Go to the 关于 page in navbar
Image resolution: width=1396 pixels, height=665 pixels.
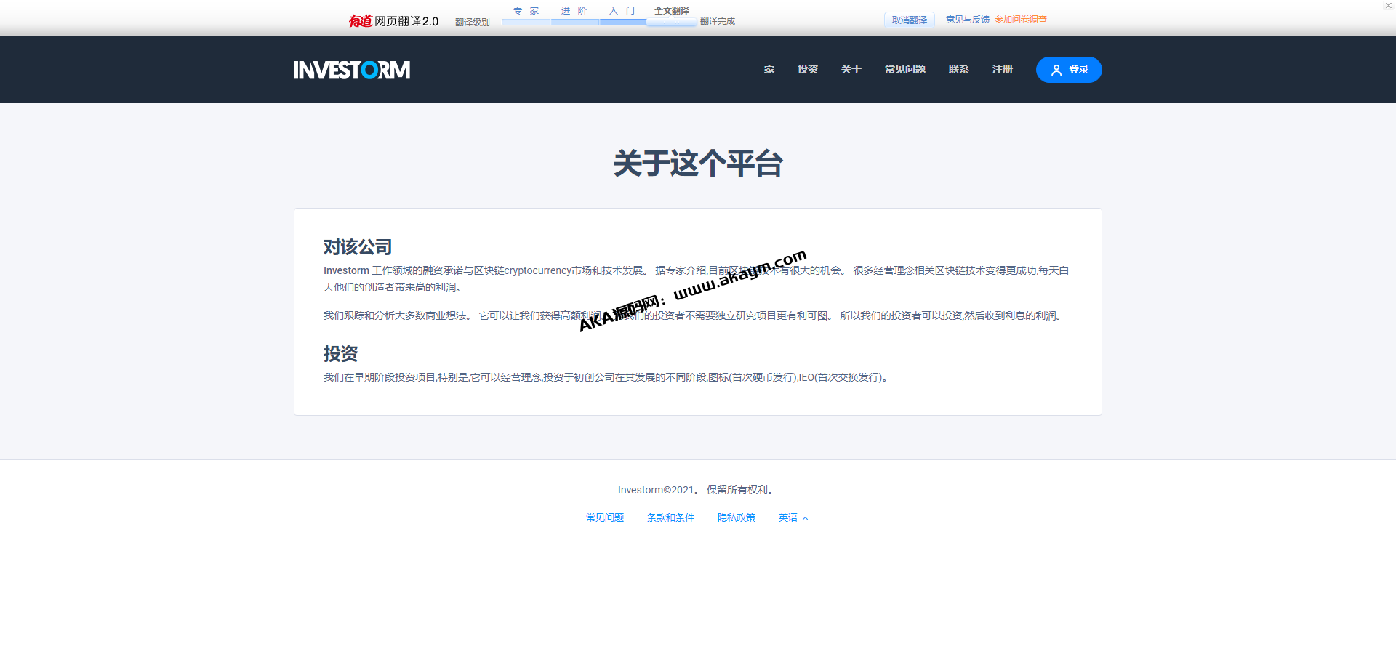pos(851,70)
